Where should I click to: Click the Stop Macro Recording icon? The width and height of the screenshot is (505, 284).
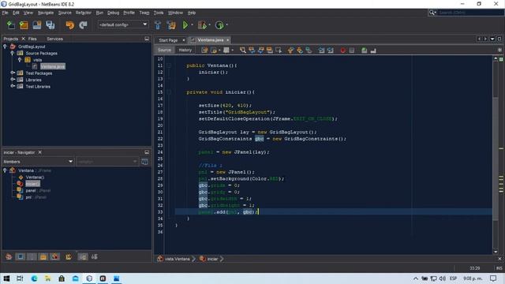(352, 50)
